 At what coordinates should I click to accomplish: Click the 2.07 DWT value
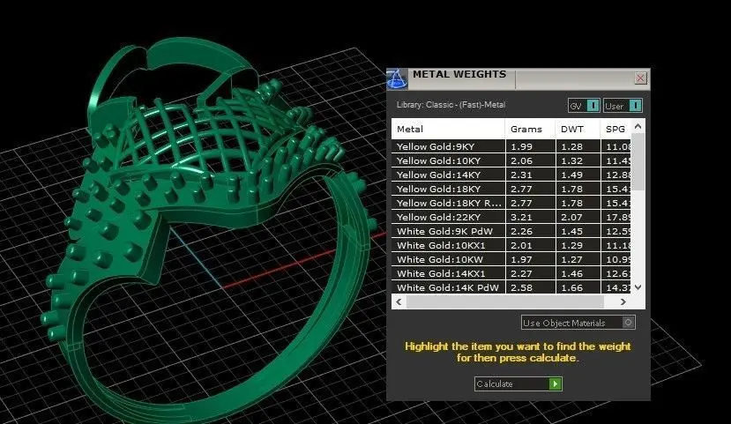click(572, 217)
